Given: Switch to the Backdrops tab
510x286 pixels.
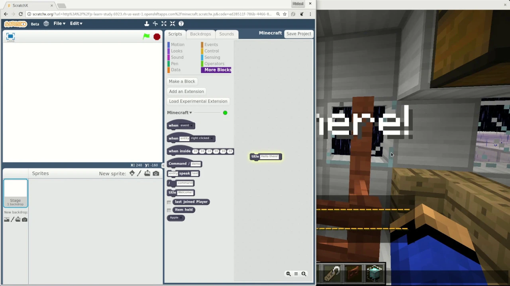Looking at the screenshot, I should tap(200, 34).
